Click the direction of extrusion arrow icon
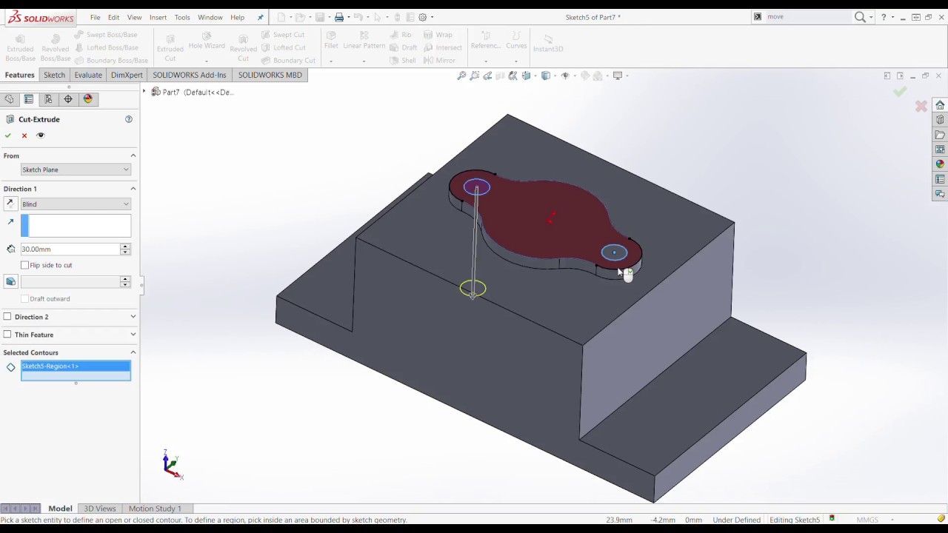Viewport: 948px width, 533px height. pos(10,222)
